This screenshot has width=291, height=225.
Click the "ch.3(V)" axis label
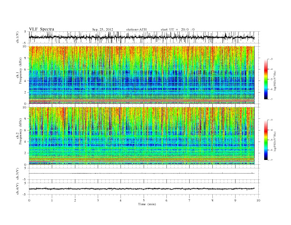[x=18, y=174]
